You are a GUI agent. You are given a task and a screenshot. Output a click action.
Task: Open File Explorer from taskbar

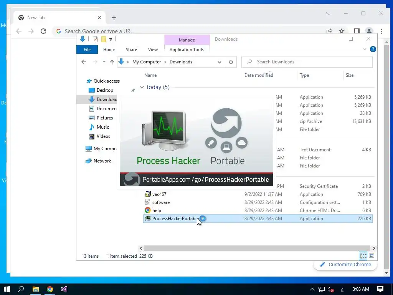[36, 289]
